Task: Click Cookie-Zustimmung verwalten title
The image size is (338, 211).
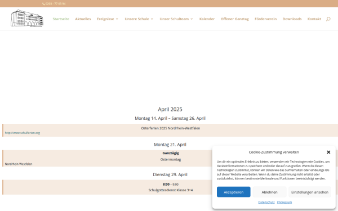Action: coord(274,152)
